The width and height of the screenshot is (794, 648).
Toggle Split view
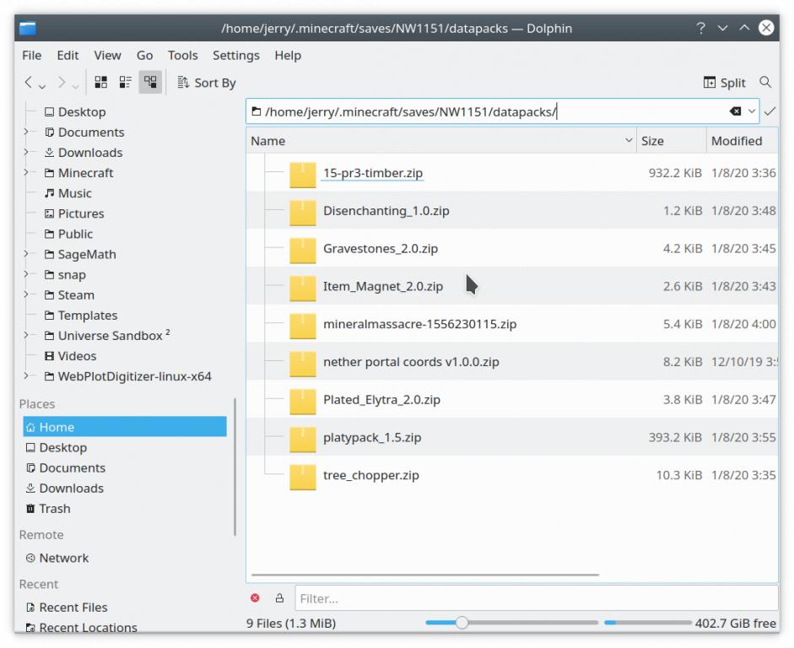[725, 83]
